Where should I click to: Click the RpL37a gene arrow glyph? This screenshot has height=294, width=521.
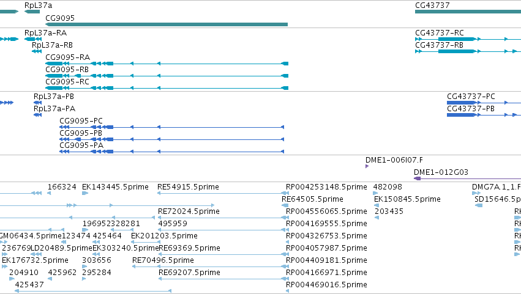tap(32, 12)
